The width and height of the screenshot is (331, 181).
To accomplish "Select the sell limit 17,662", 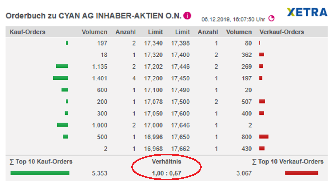I will [180, 148].
